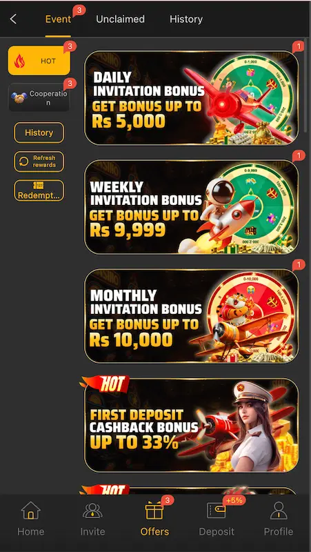
Task: Open the Weekly Invitation Bonus banner
Action: click(191, 207)
